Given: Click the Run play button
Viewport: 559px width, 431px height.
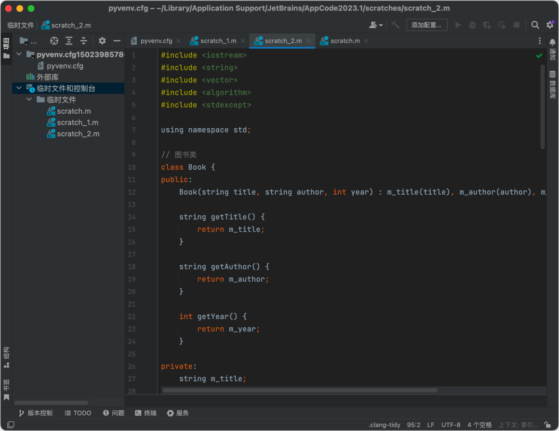Looking at the screenshot, I should pyautogui.click(x=458, y=25).
